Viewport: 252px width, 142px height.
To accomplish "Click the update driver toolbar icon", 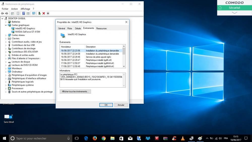I will (x=40, y=13).
